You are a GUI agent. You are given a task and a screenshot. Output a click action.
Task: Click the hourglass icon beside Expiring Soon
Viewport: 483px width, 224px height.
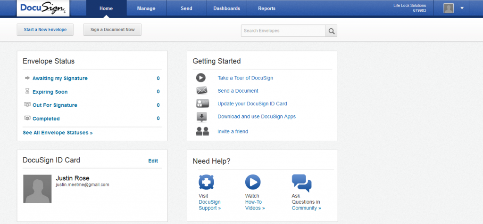[x=27, y=91]
